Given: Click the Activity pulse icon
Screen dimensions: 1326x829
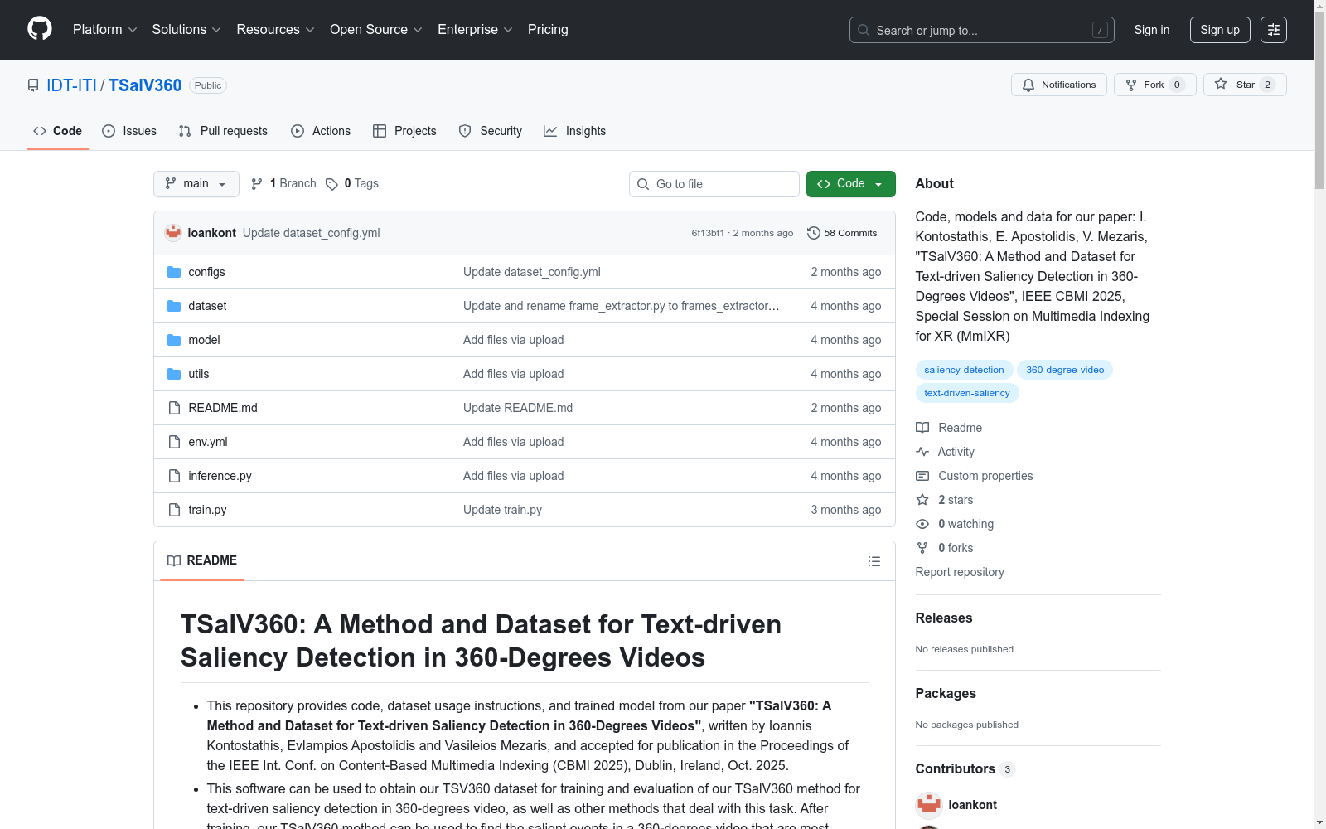Looking at the screenshot, I should coord(922,452).
